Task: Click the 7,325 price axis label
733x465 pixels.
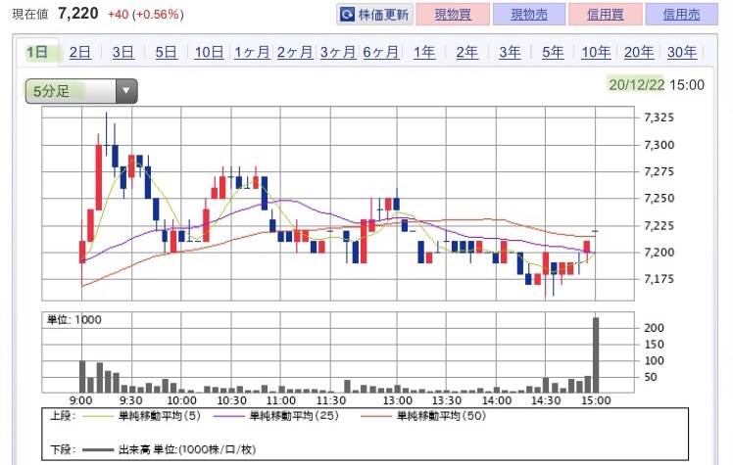Action: click(x=660, y=117)
